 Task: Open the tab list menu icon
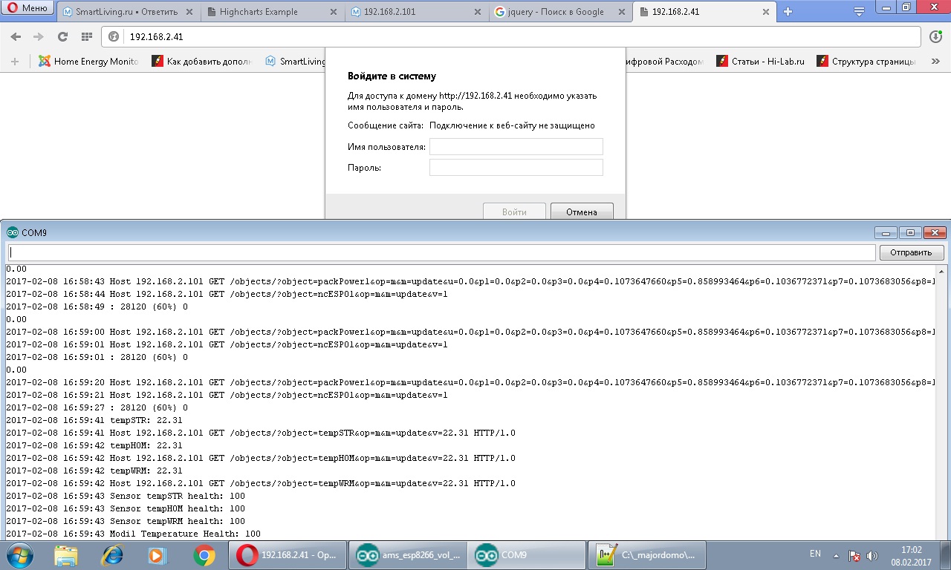coord(859,11)
